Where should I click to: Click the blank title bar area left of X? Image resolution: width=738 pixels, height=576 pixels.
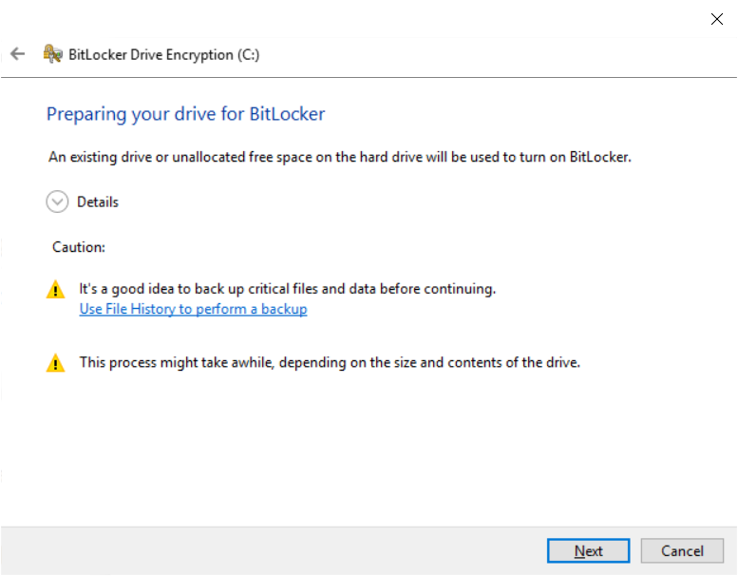[x=353, y=19]
